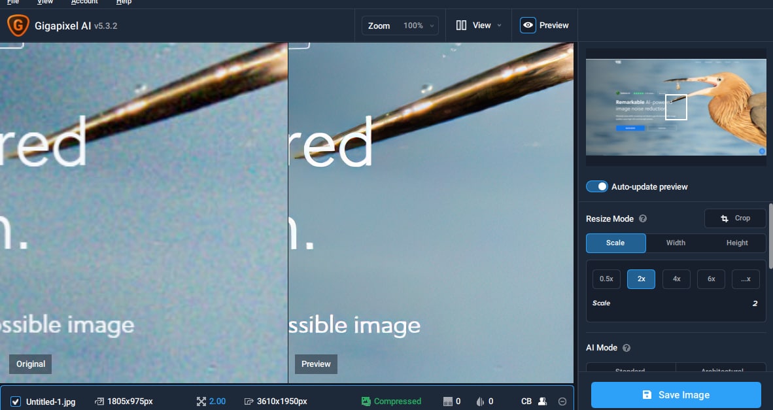Click the Save Image button
Viewport: 773px width, 410px height.
(x=676, y=395)
